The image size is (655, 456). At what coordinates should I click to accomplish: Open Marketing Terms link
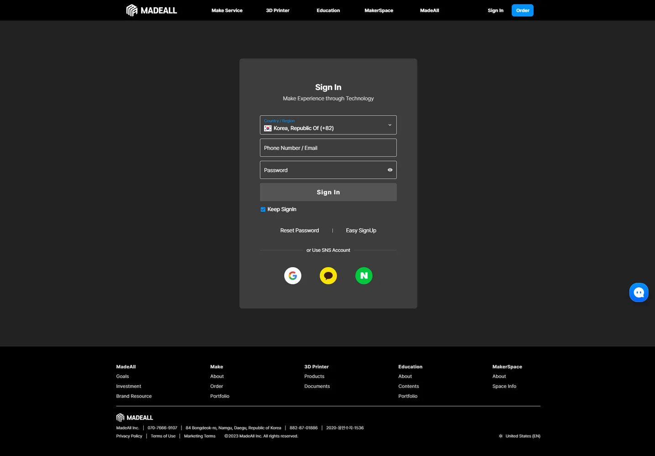(200, 436)
